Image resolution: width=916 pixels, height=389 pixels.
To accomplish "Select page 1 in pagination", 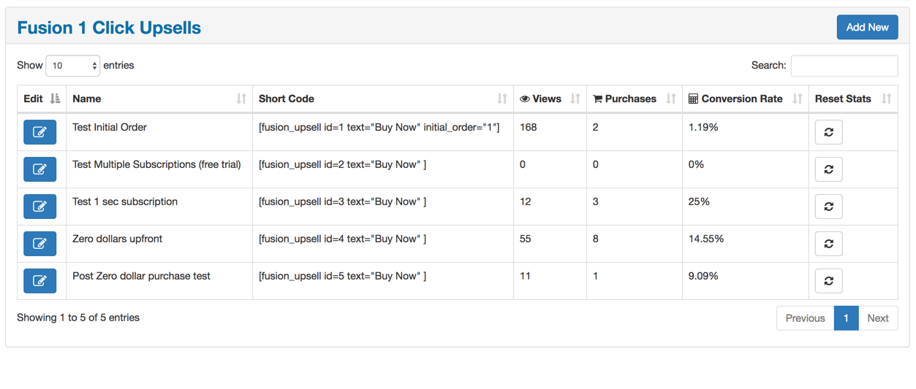I will [846, 318].
